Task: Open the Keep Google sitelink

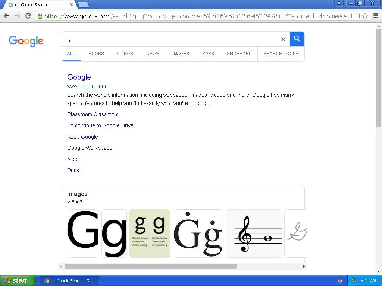Action: coord(82,137)
